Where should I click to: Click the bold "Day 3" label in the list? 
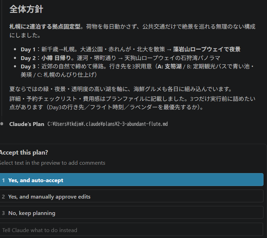point(28,66)
